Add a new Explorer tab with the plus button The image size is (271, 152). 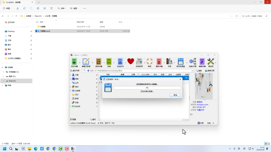click(39, 2)
